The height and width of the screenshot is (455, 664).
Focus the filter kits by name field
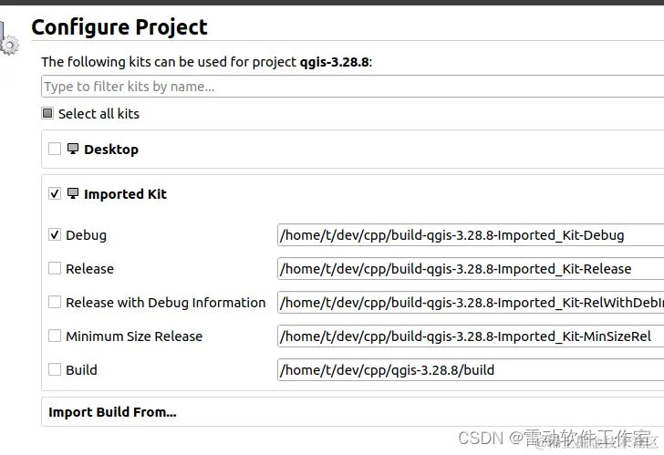click(x=352, y=87)
